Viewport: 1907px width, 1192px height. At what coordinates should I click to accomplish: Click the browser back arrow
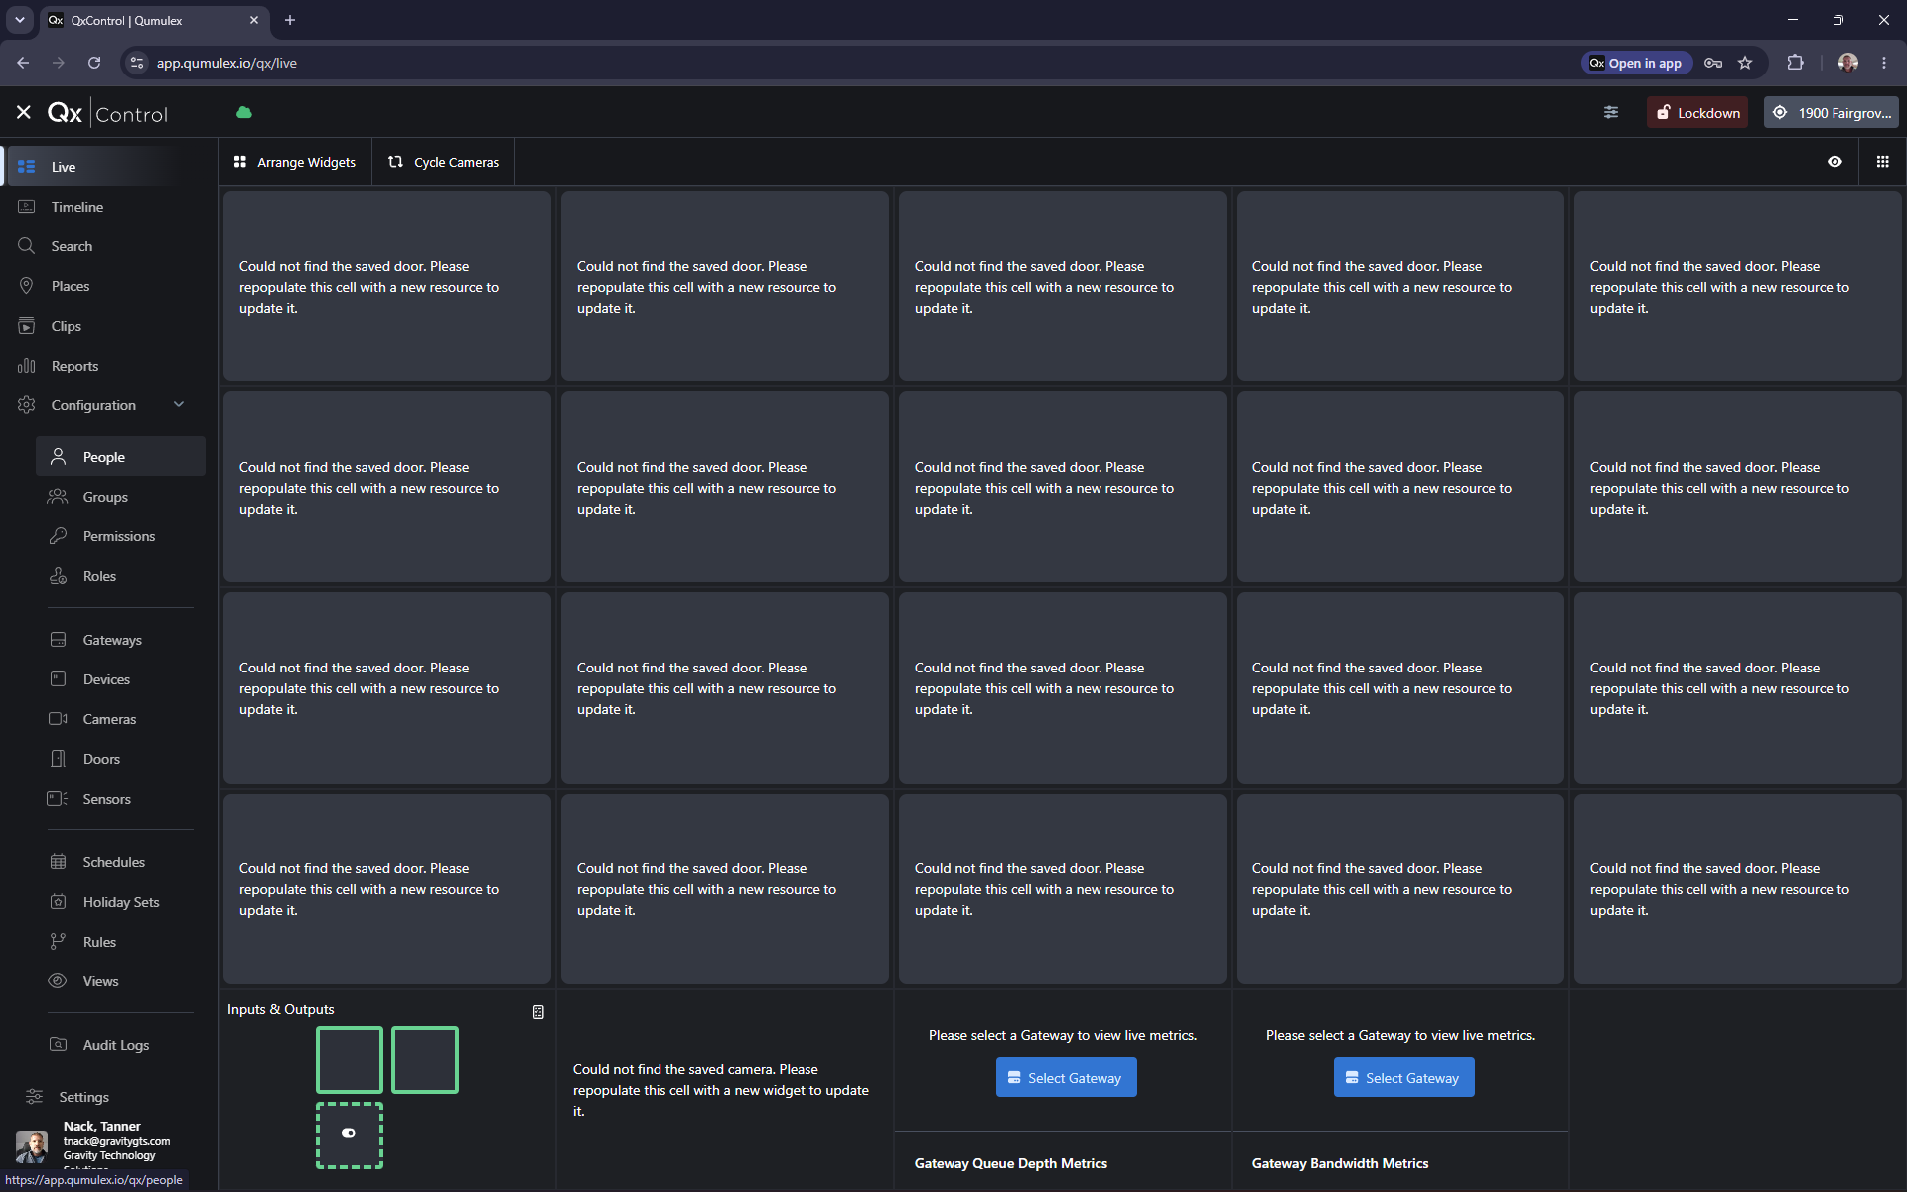coord(23,63)
